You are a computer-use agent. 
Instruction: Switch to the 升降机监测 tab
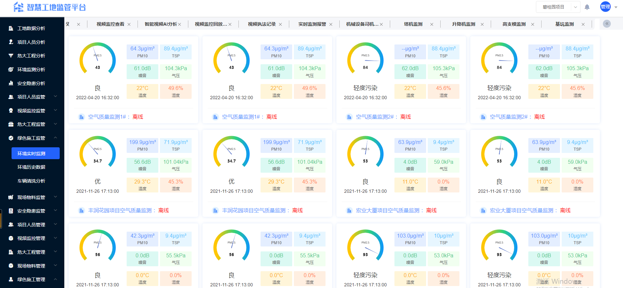463,24
